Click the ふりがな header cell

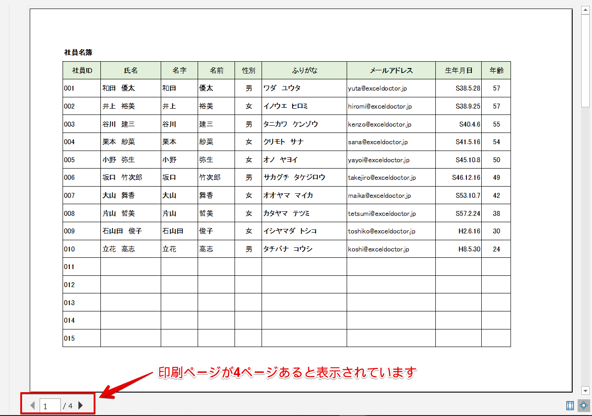coord(304,70)
